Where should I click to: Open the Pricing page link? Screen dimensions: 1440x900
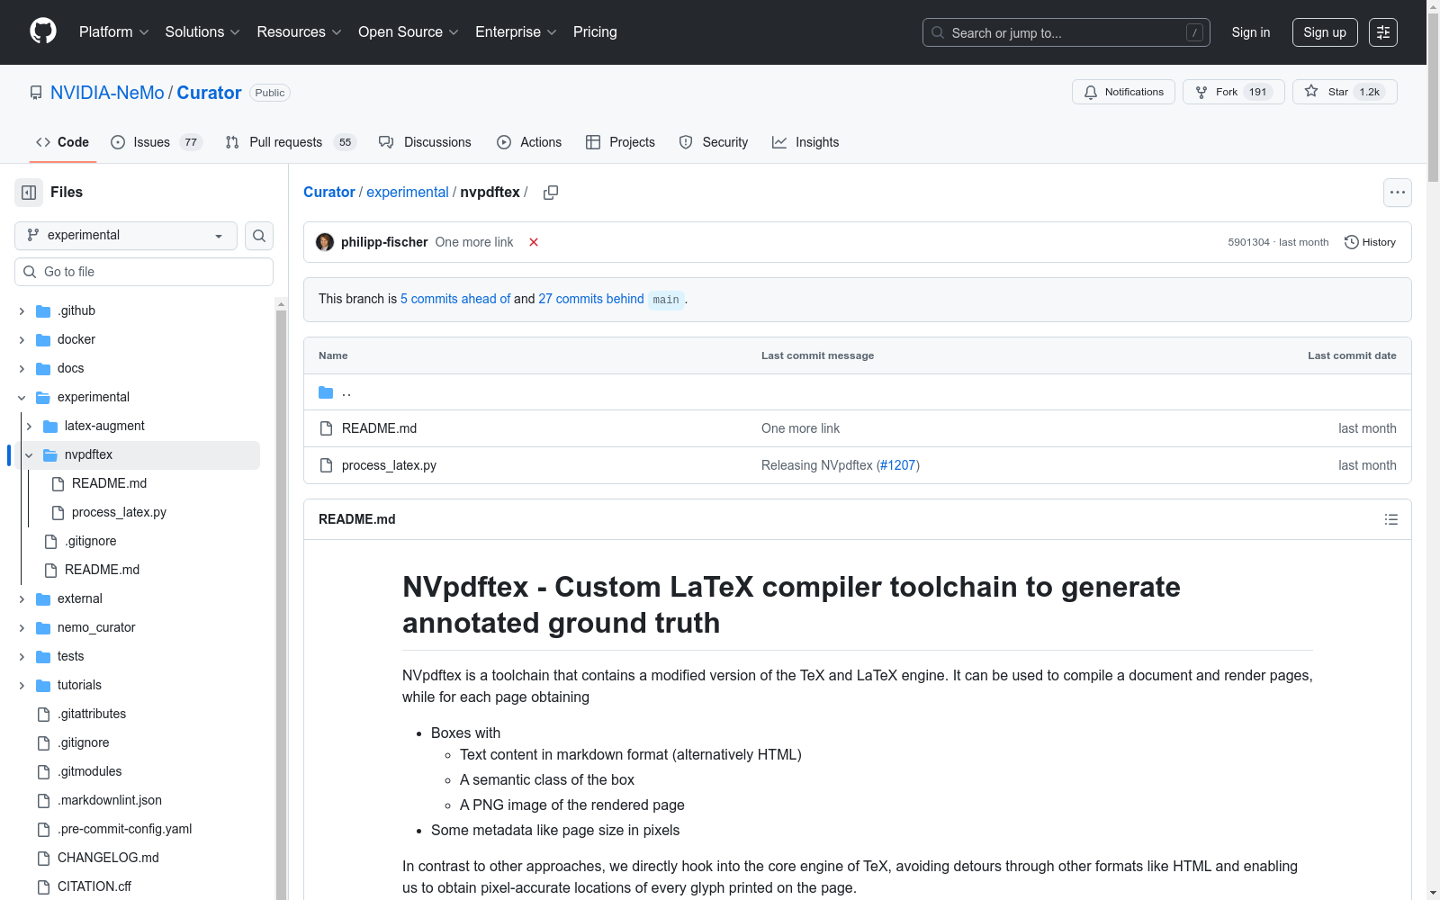[x=595, y=32]
